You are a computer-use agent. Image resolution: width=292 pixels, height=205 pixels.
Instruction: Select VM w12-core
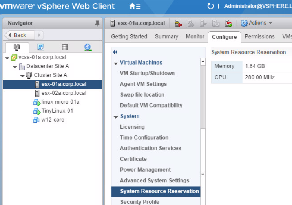tap(53, 120)
